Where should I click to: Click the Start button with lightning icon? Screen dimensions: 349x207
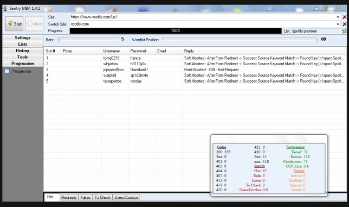coord(14,24)
